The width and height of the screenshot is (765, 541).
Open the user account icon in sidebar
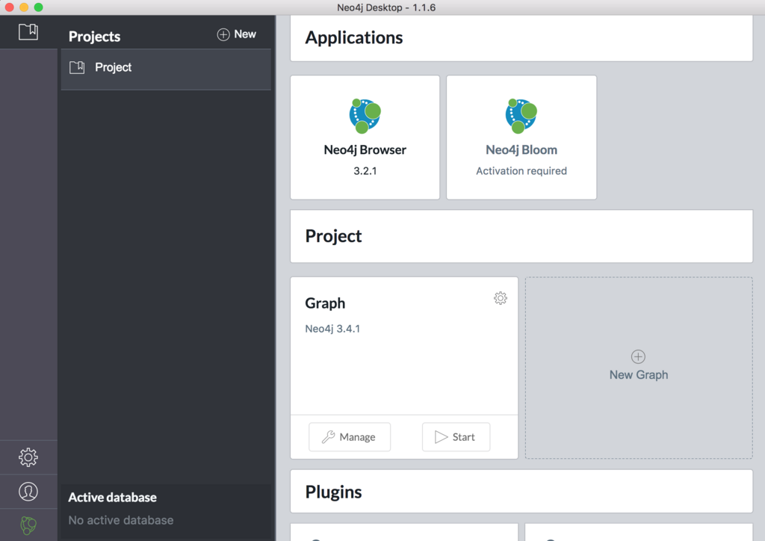tap(28, 491)
